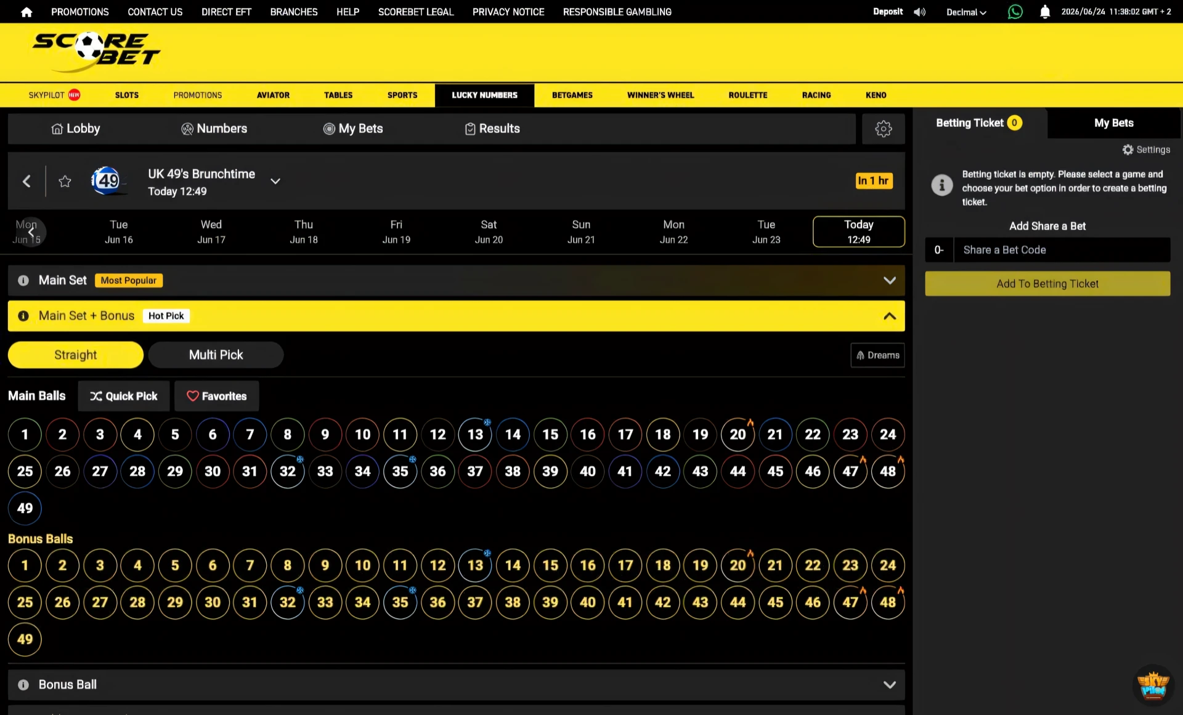The height and width of the screenshot is (715, 1183).
Task: Show Main Set info icon
Action: coord(23,280)
